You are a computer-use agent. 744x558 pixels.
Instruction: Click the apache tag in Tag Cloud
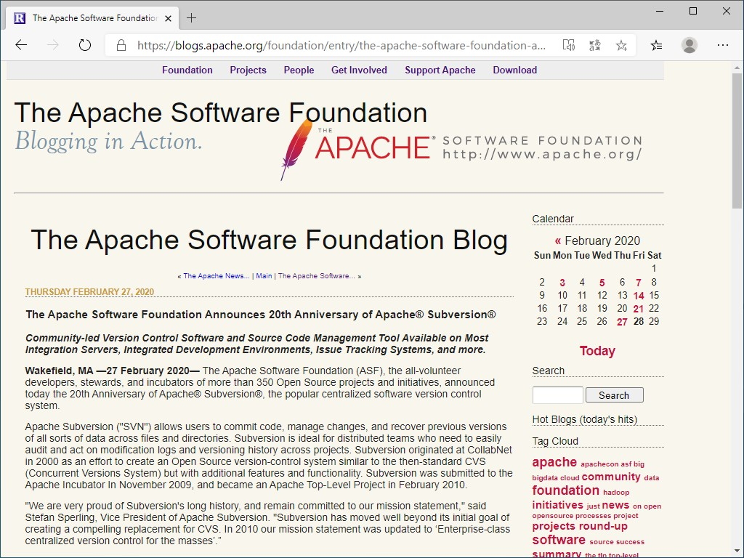[554, 462]
